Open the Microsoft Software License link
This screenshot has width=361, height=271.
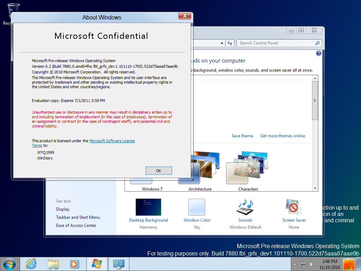[112, 141]
